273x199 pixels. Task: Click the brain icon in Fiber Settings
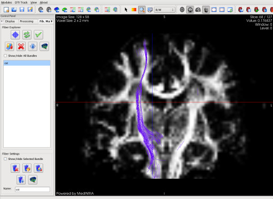pyautogui.click(x=33, y=180)
